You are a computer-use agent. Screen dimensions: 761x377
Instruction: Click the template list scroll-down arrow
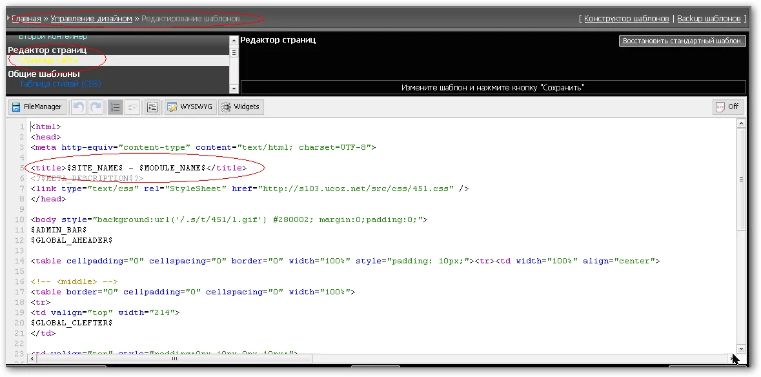[x=234, y=89]
